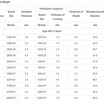Click sheath thickness value 6.8
The height and width of the screenshot is (101, 104).
click(76, 92)
